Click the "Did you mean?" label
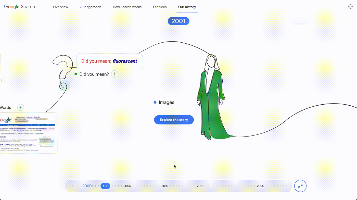 point(94,74)
